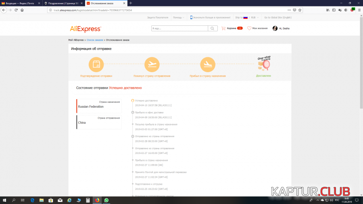Click Успешно доставлено tracking entry
363x204 pixels.
tap(146, 101)
